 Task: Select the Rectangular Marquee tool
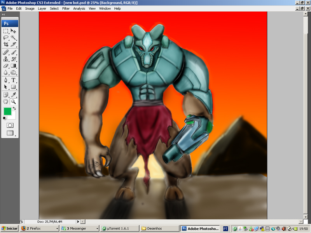click(5, 31)
